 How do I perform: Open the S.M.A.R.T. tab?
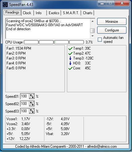(71, 13)
